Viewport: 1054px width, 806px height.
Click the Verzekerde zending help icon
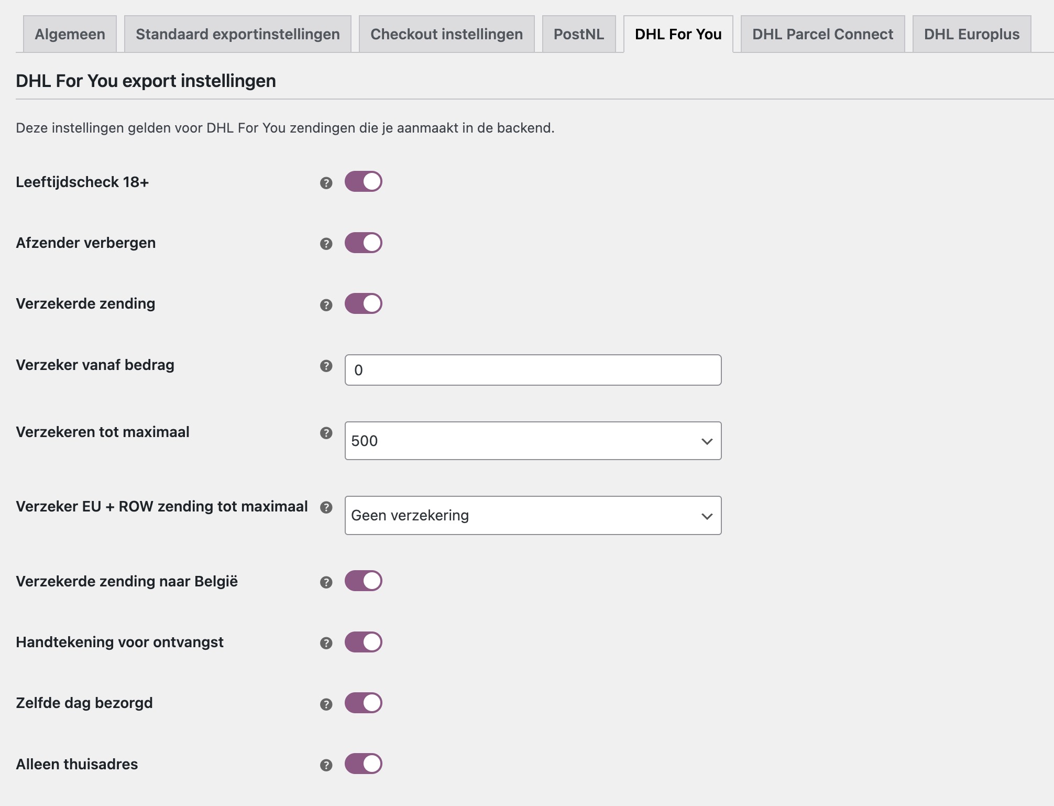(x=327, y=303)
